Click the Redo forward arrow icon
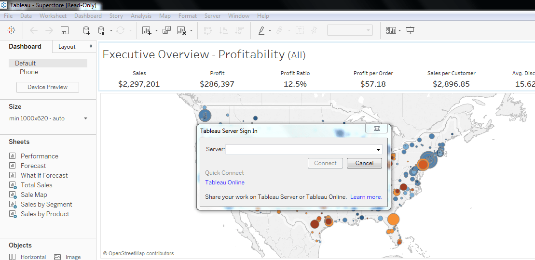 pos(49,31)
